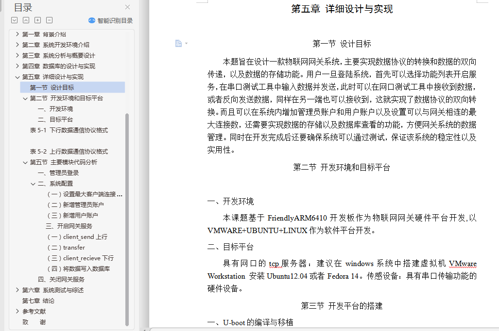Click document heading 第三节 开发平台的搭建
The image size is (499, 331).
[x=342, y=306]
